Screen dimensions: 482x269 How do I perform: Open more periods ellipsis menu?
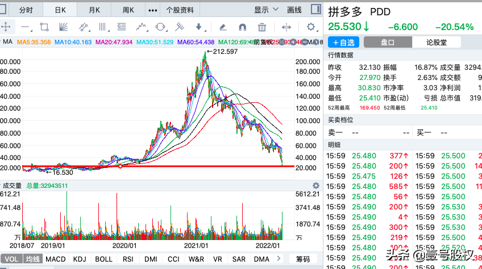(153, 10)
